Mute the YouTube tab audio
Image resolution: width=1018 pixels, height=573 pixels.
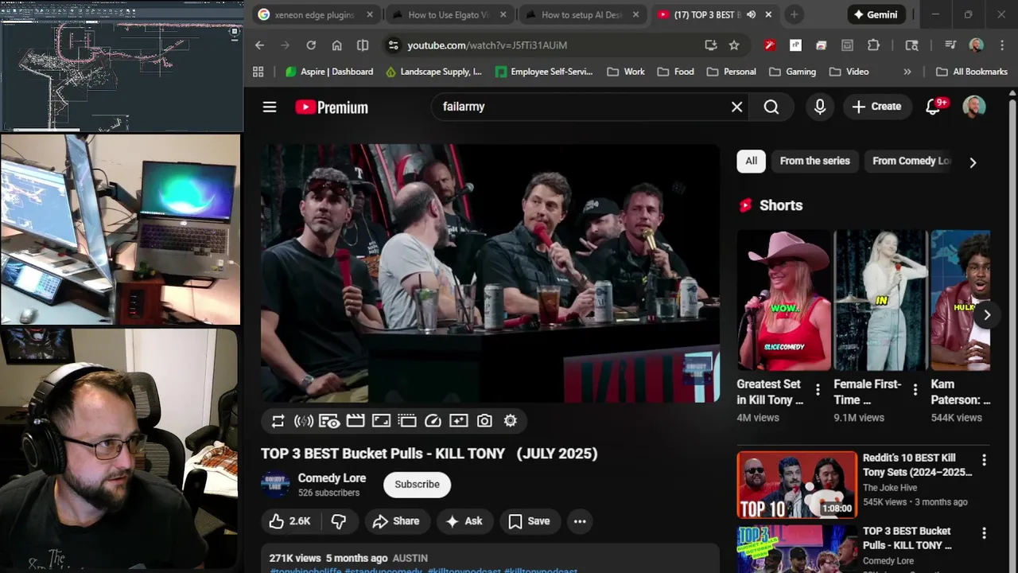(751, 14)
